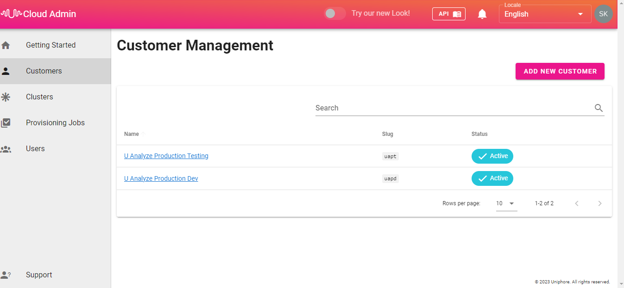
Task: Click the uapt slug cell
Action: coord(391,156)
